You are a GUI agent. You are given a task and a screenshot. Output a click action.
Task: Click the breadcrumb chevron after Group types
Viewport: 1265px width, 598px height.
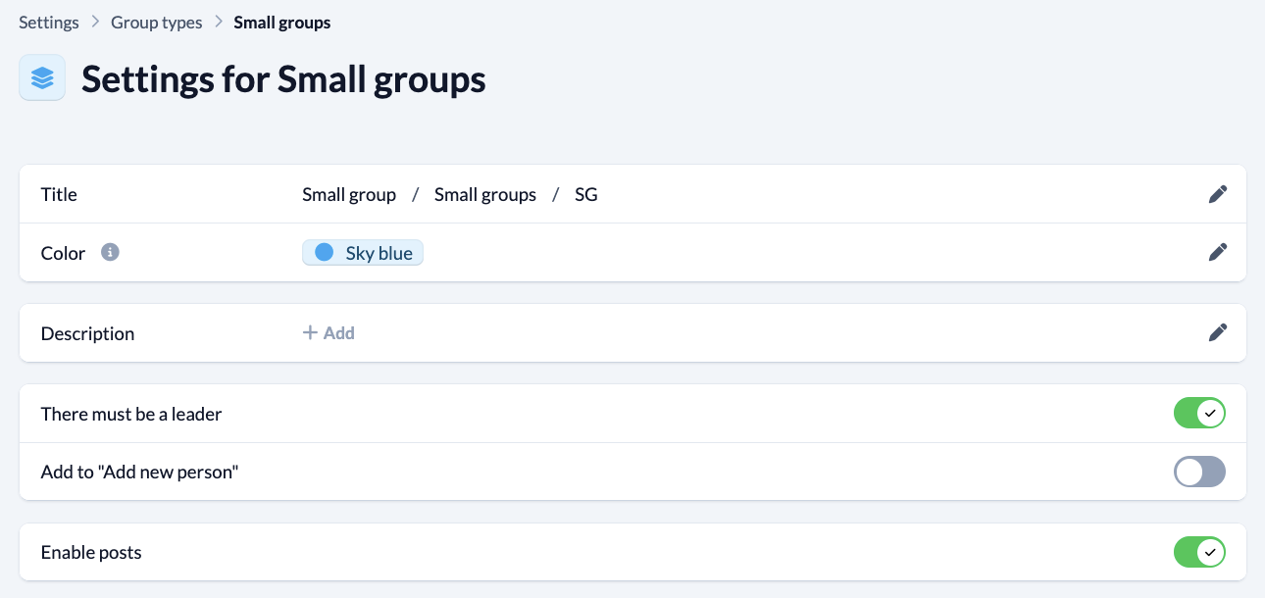coord(218,23)
